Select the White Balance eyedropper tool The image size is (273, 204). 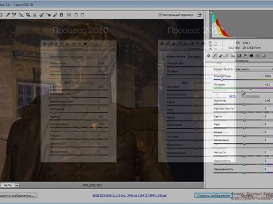click(7, 15)
